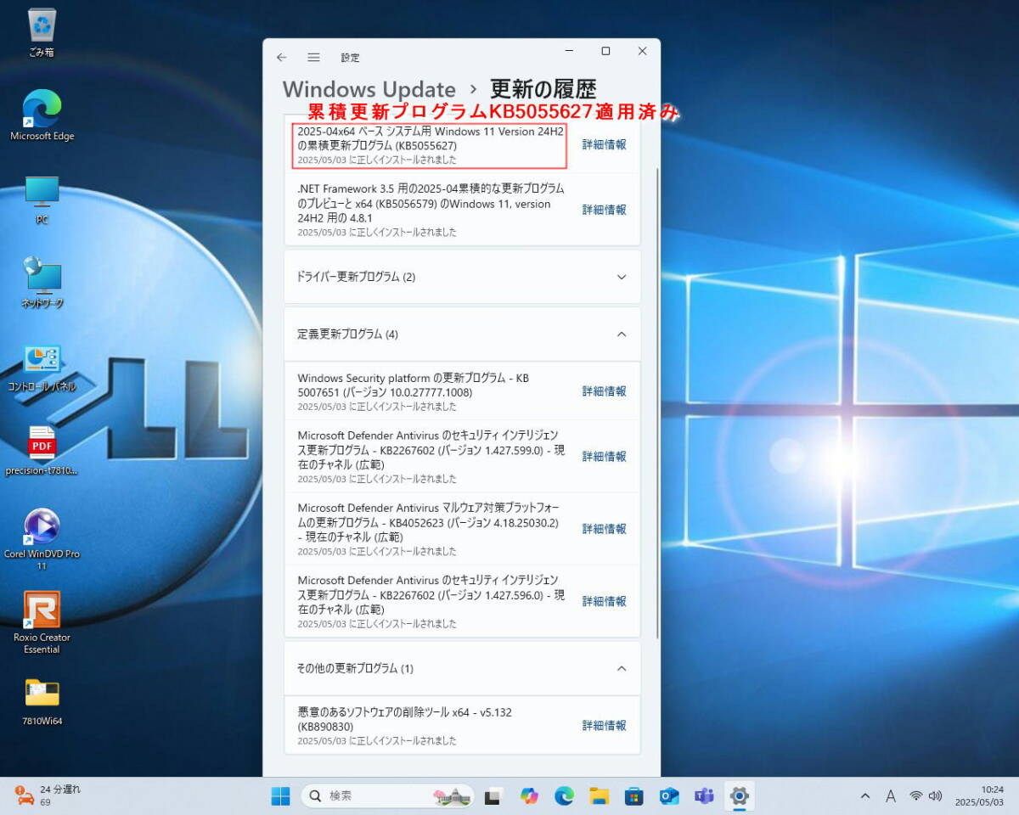
Task: Open the Settings hamburger navigation menu
Action: pos(313,58)
